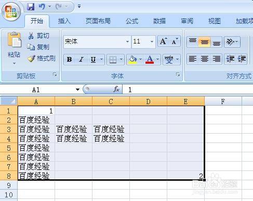Align text to top of cell
The width and height of the screenshot is (253, 201).
click(x=193, y=41)
